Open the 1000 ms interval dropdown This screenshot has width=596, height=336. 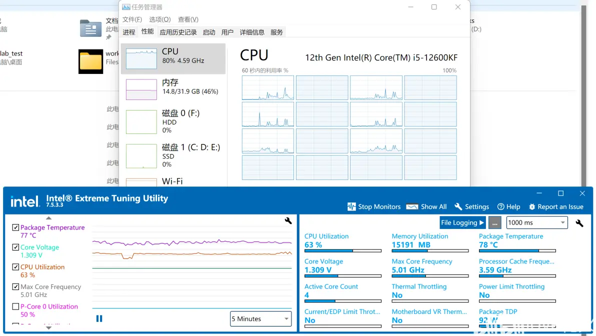(536, 222)
